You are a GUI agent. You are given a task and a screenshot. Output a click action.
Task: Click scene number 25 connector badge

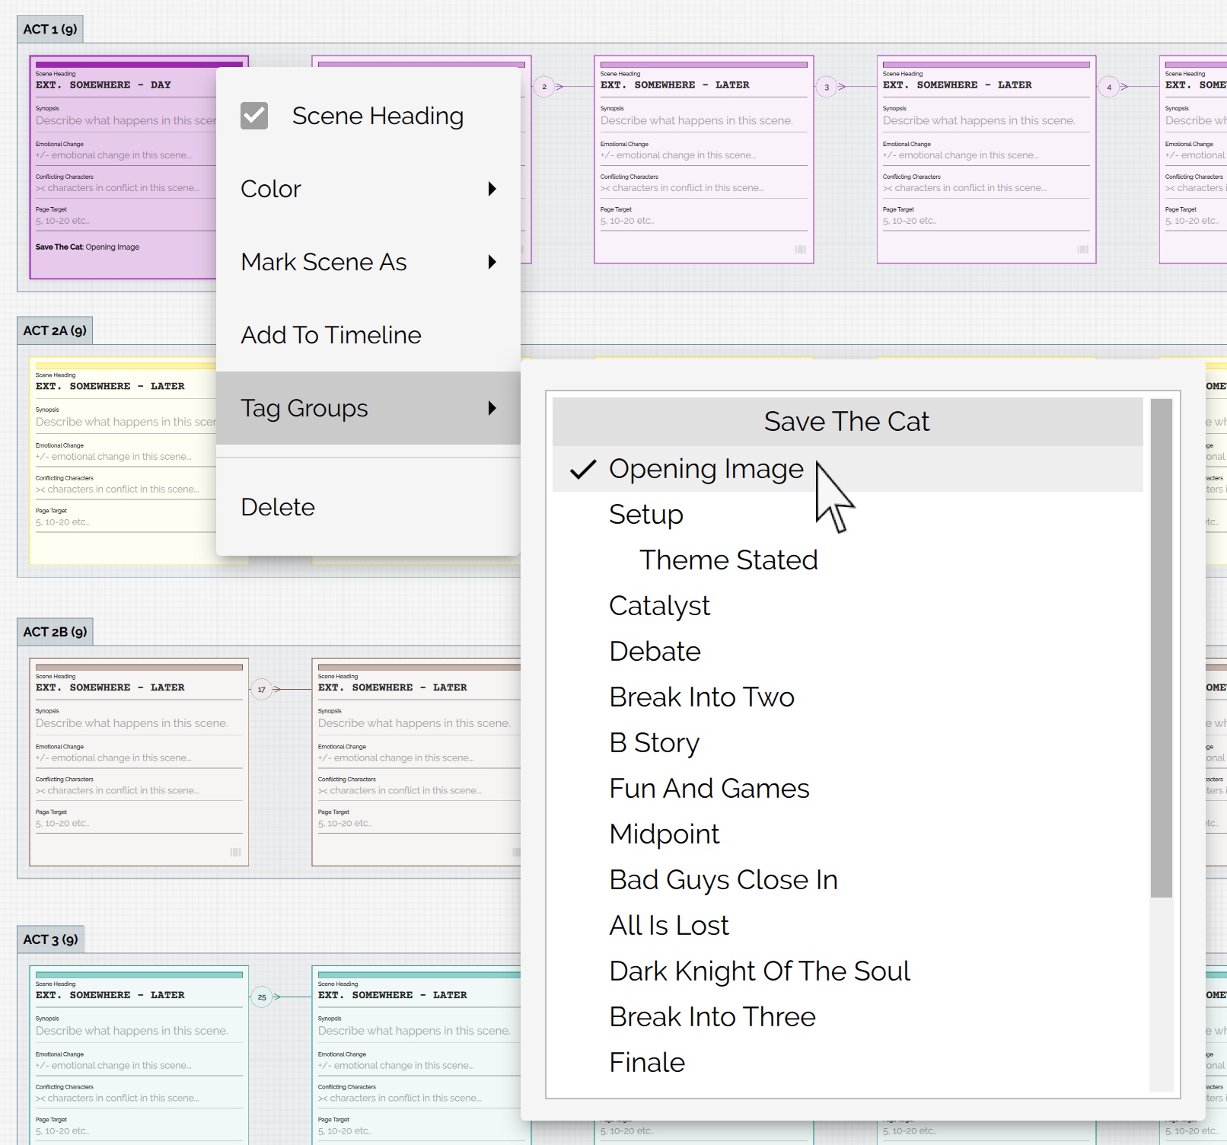262,997
